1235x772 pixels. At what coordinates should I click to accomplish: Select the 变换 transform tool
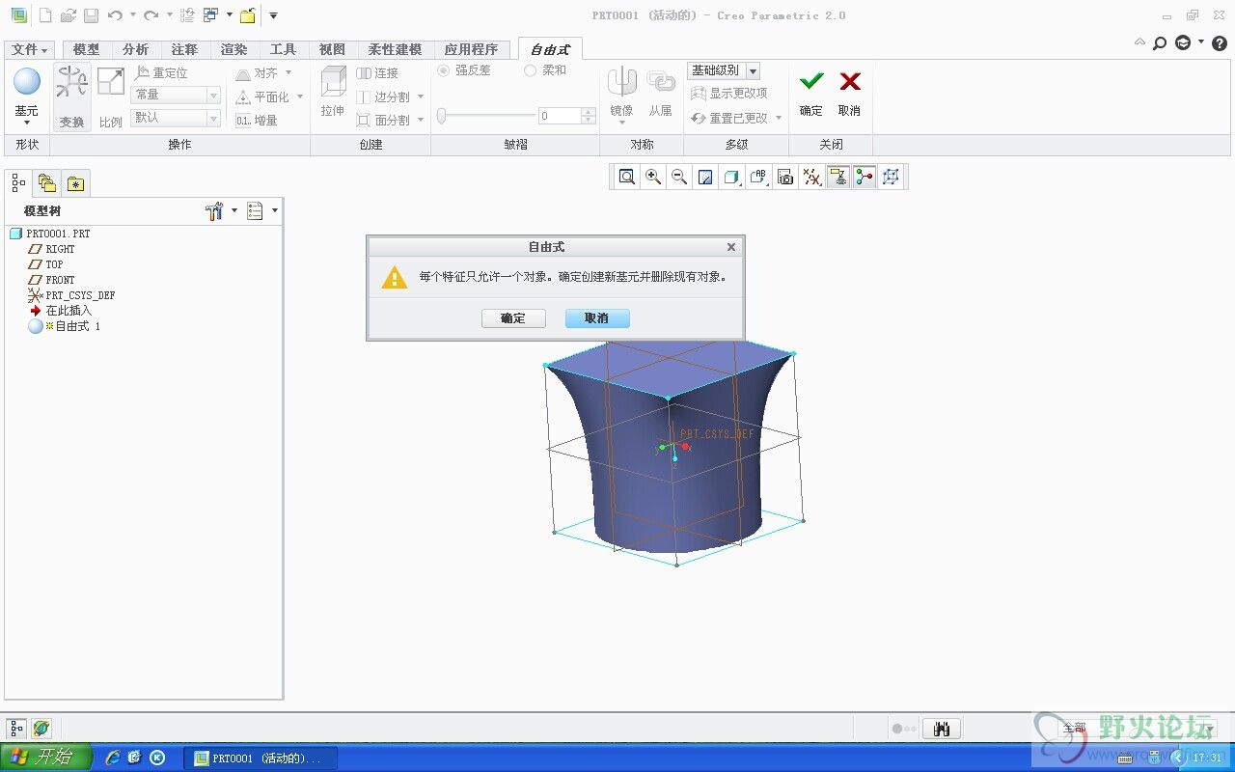pos(71,96)
